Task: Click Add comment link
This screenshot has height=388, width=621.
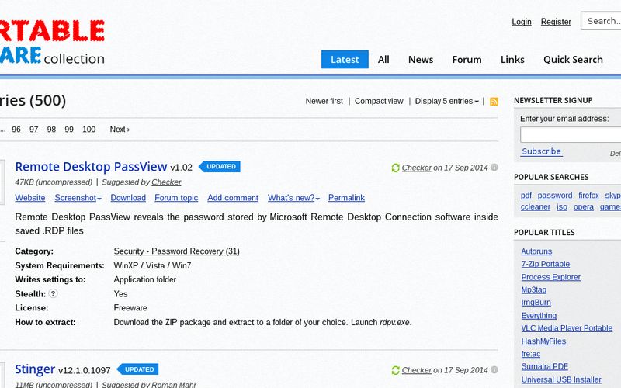Action: [x=233, y=198]
